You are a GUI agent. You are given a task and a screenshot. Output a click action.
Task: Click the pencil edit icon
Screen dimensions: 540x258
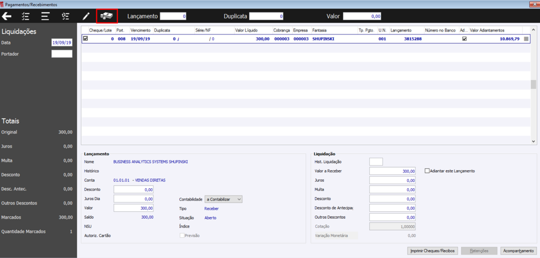[x=86, y=16]
